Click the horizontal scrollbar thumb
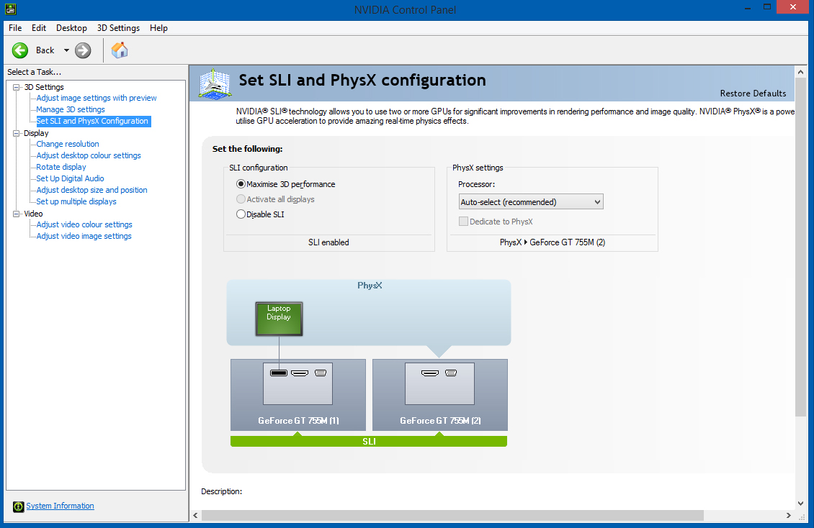The width and height of the screenshot is (814, 528). pyautogui.click(x=452, y=515)
